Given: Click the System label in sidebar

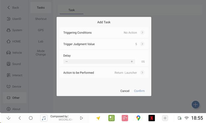Looking at the screenshot, I should [17, 30].
